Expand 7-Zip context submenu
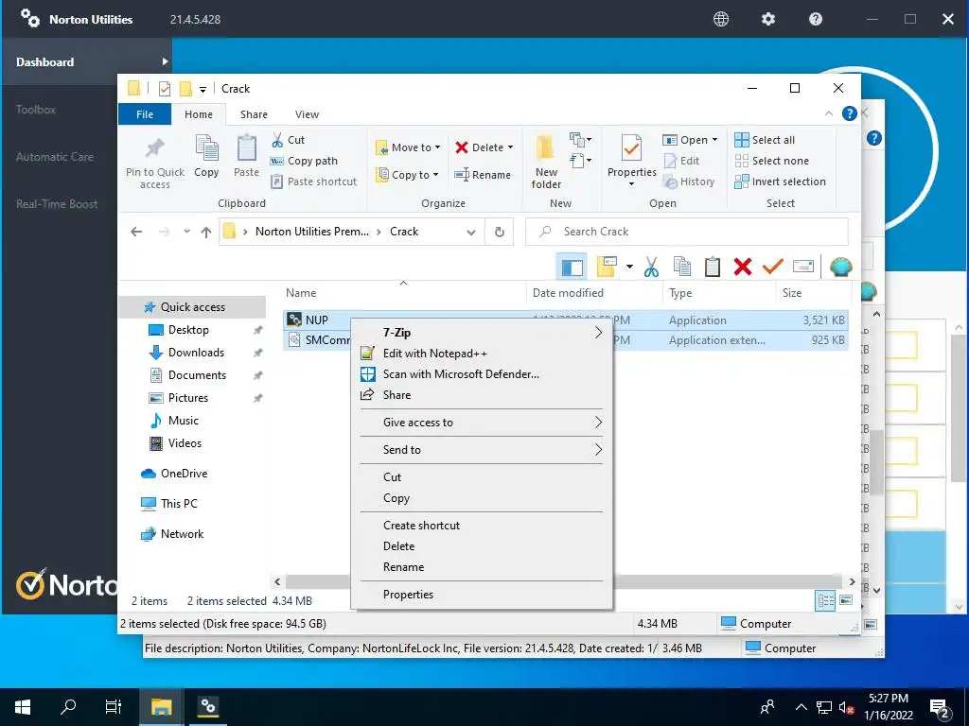 pyautogui.click(x=482, y=333)
